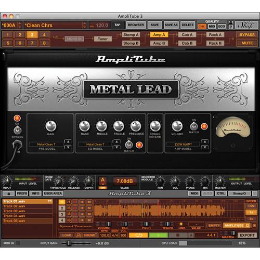Click the noise gate THRESHOLD knob
Viewport: 260px width, 260px height.
59,181
